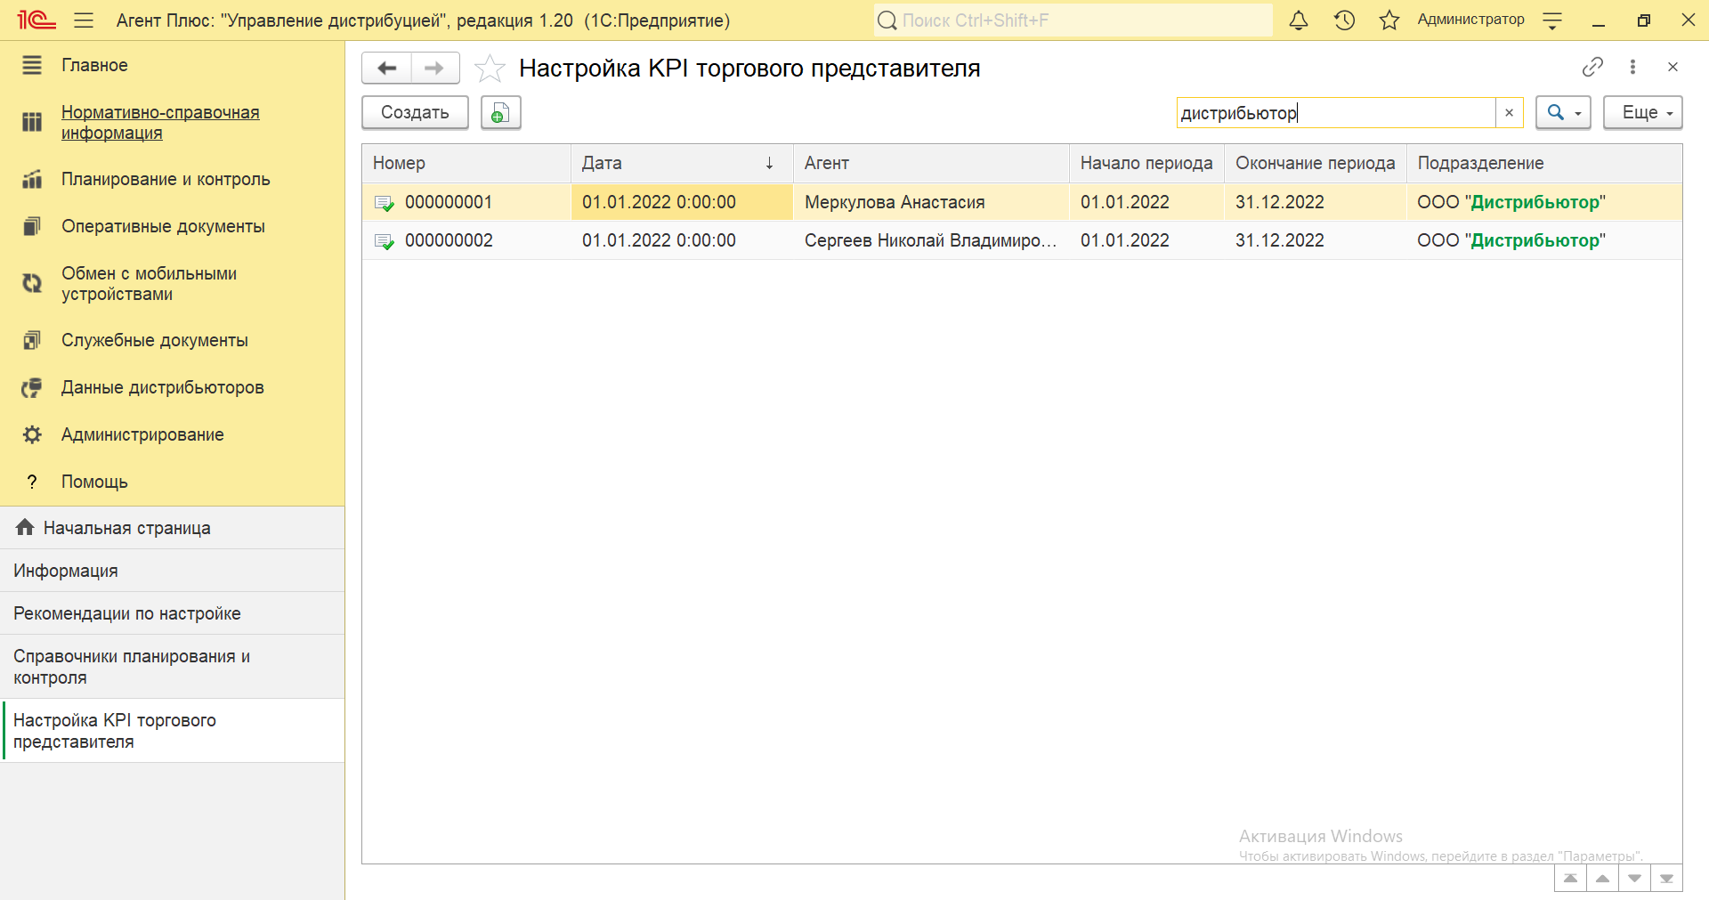Image resolution: width=1709 pixels, height=900 pixels.
Task: Open the 1C main menu hamburger icon
Action: click(x=84, y=20)
